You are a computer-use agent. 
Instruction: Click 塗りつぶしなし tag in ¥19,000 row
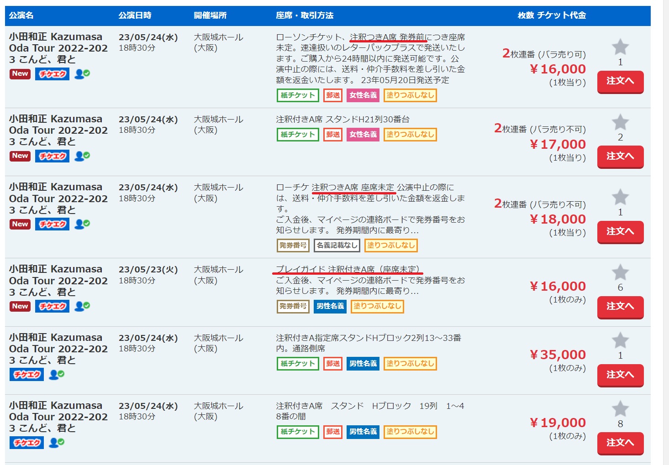(410, 432)
